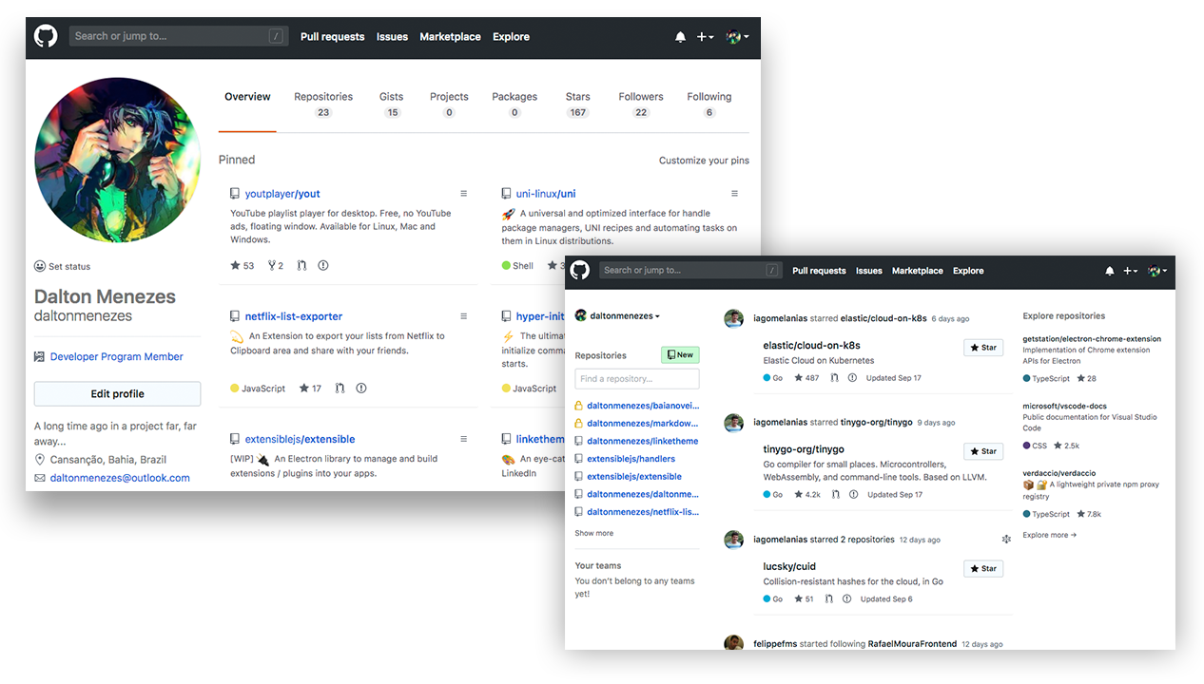1204x684 pixels.
Task: Grab the drag handle on extensiblejs/extensible pin
Action: click(x=464, y=439)
